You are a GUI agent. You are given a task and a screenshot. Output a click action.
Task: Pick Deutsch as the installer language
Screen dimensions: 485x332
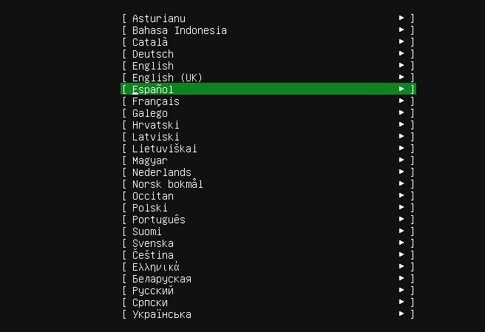tap(152, 54)
